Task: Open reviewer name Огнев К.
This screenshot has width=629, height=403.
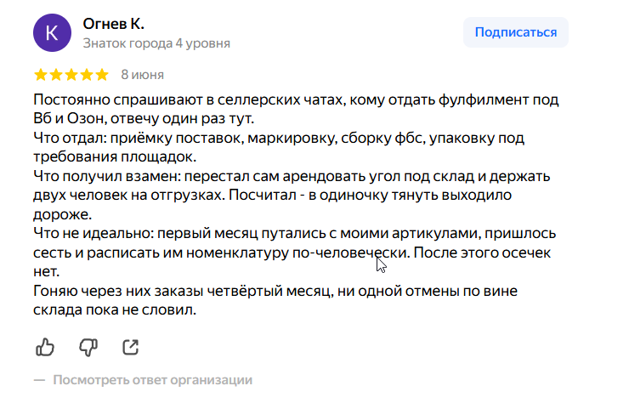Action: pos(114,24)
